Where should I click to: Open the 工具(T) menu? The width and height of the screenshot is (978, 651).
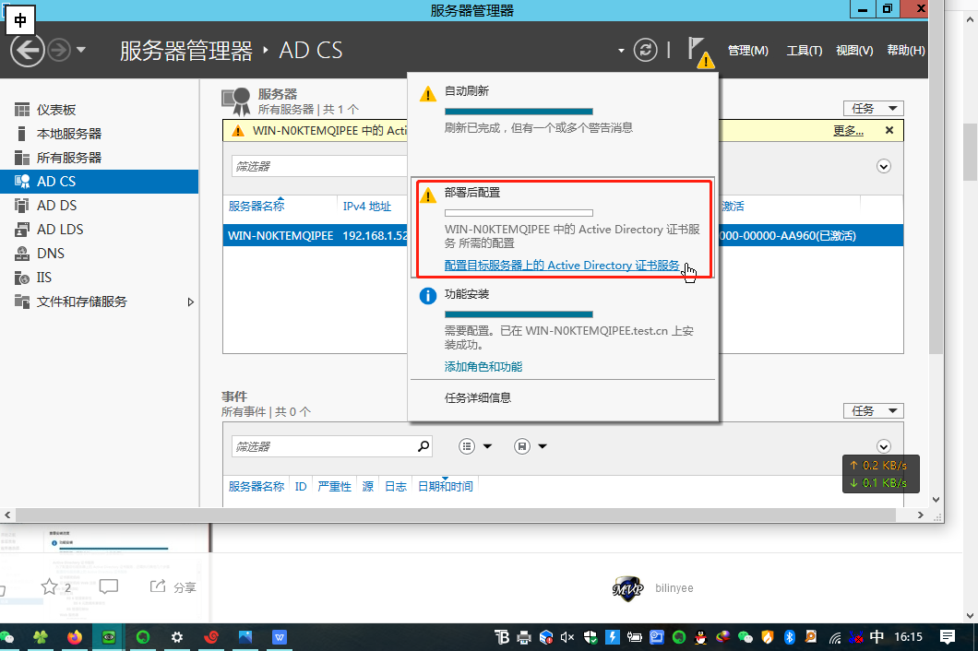(x=804, y=51)
